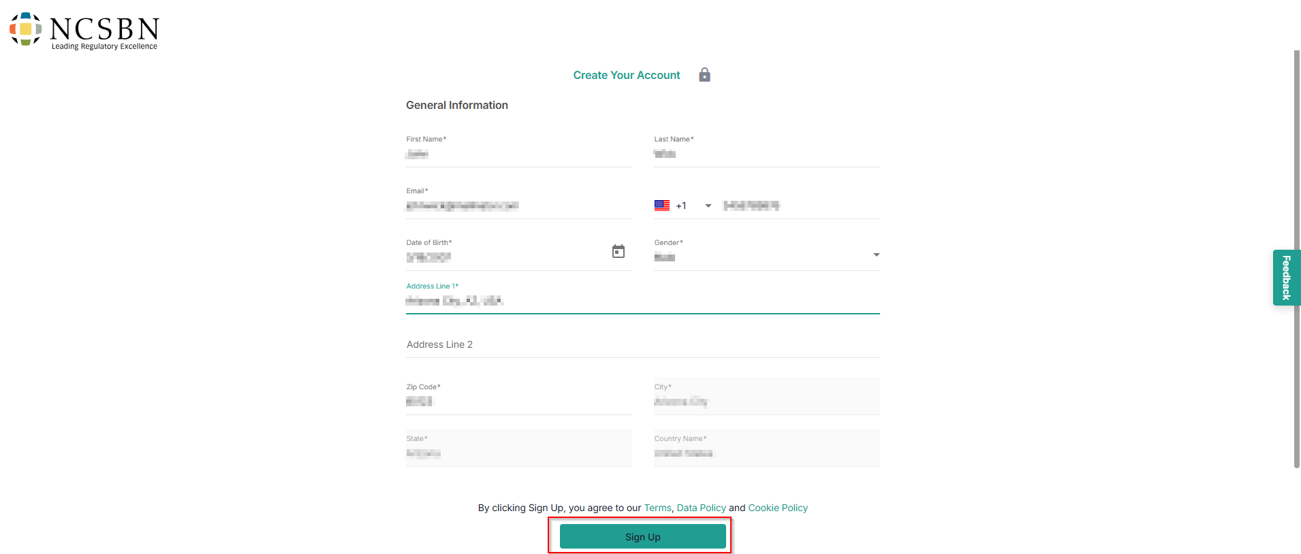1301x554 pixels.
Task: Open the Gender dropdown
Action: (x=876, y=255)
